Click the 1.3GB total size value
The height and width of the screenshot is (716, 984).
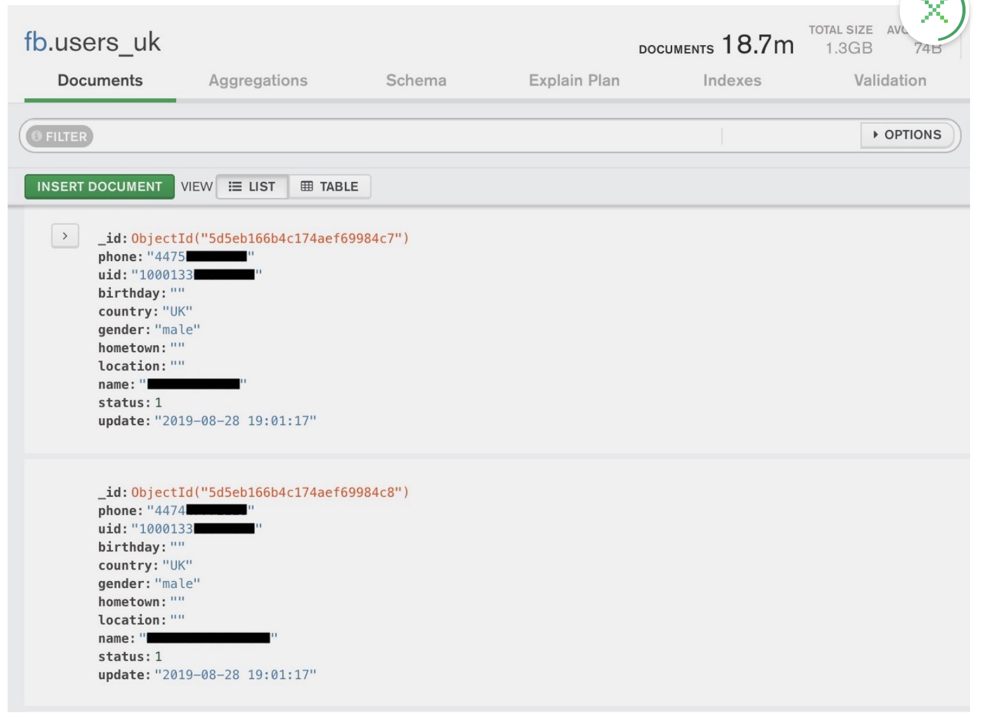(849, 48)
